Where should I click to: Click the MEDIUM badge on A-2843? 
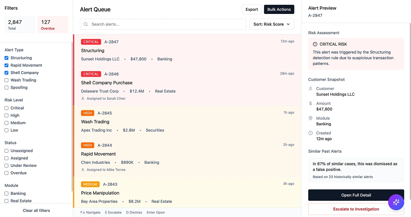[x=90, y=184]
